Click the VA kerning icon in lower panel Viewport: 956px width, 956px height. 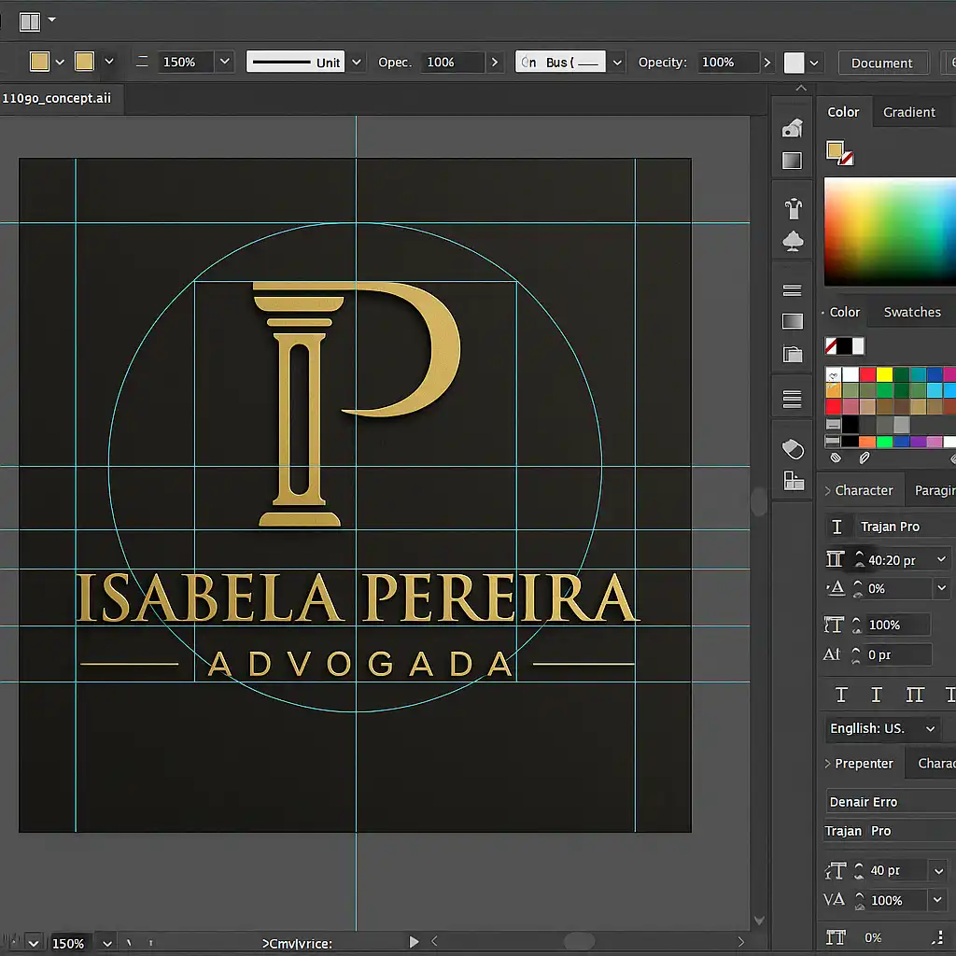click(834, 900)
